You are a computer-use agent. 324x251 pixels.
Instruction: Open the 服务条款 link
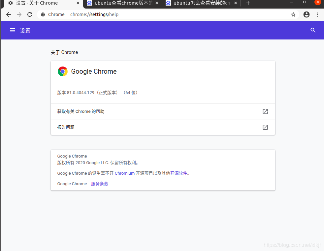[100, 184]
